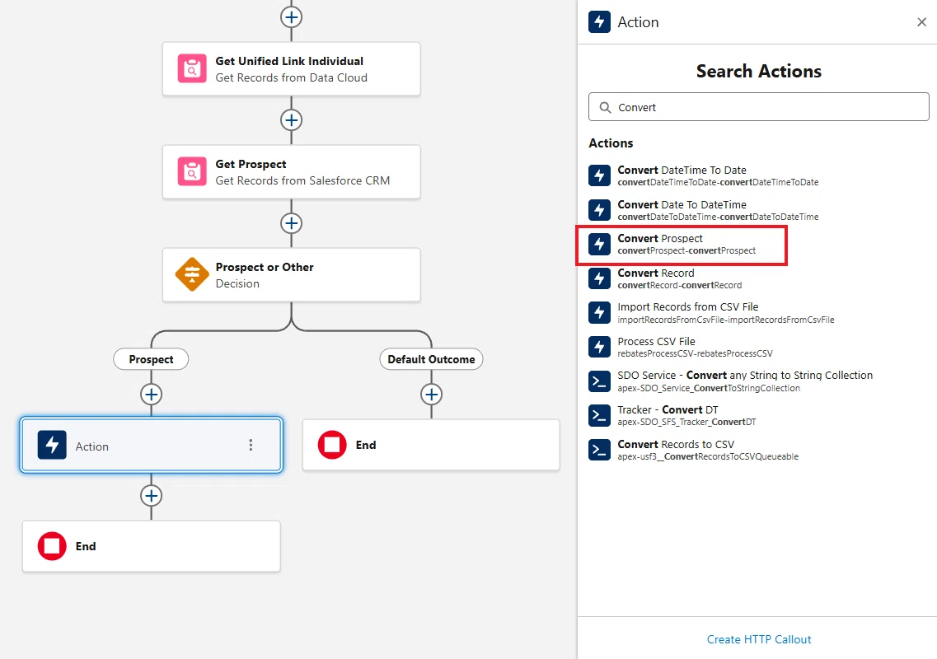Choose the Convert Date To DateTime action
Screen dimensions: 937x659
pyautogui.click(x=759, y=210)
